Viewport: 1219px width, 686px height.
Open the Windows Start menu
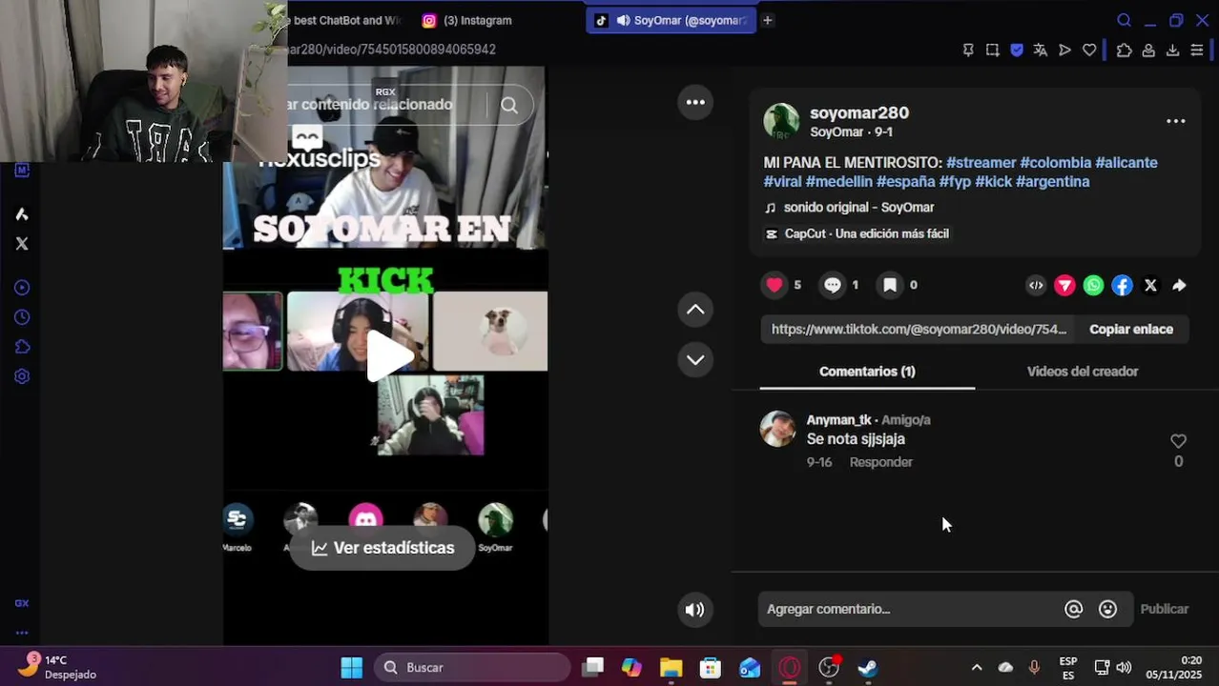point(352,668)
